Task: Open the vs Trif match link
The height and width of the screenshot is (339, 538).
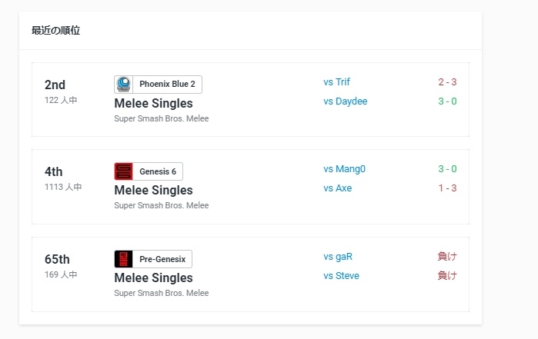Action: 336,82
